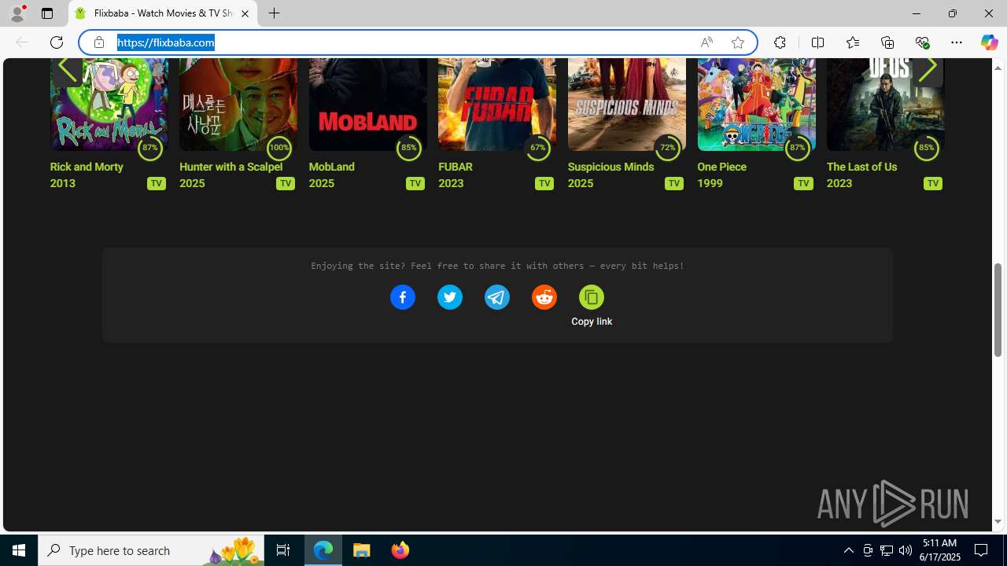The image size is (1007, 566).
Task: Open a new browser tab
Action: point(274,13)
